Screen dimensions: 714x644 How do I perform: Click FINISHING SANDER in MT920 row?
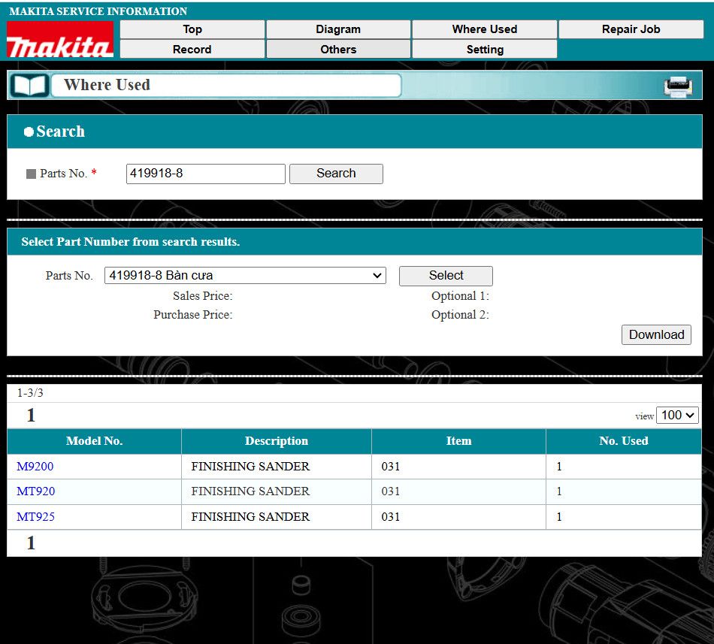[x=250, y=491]
